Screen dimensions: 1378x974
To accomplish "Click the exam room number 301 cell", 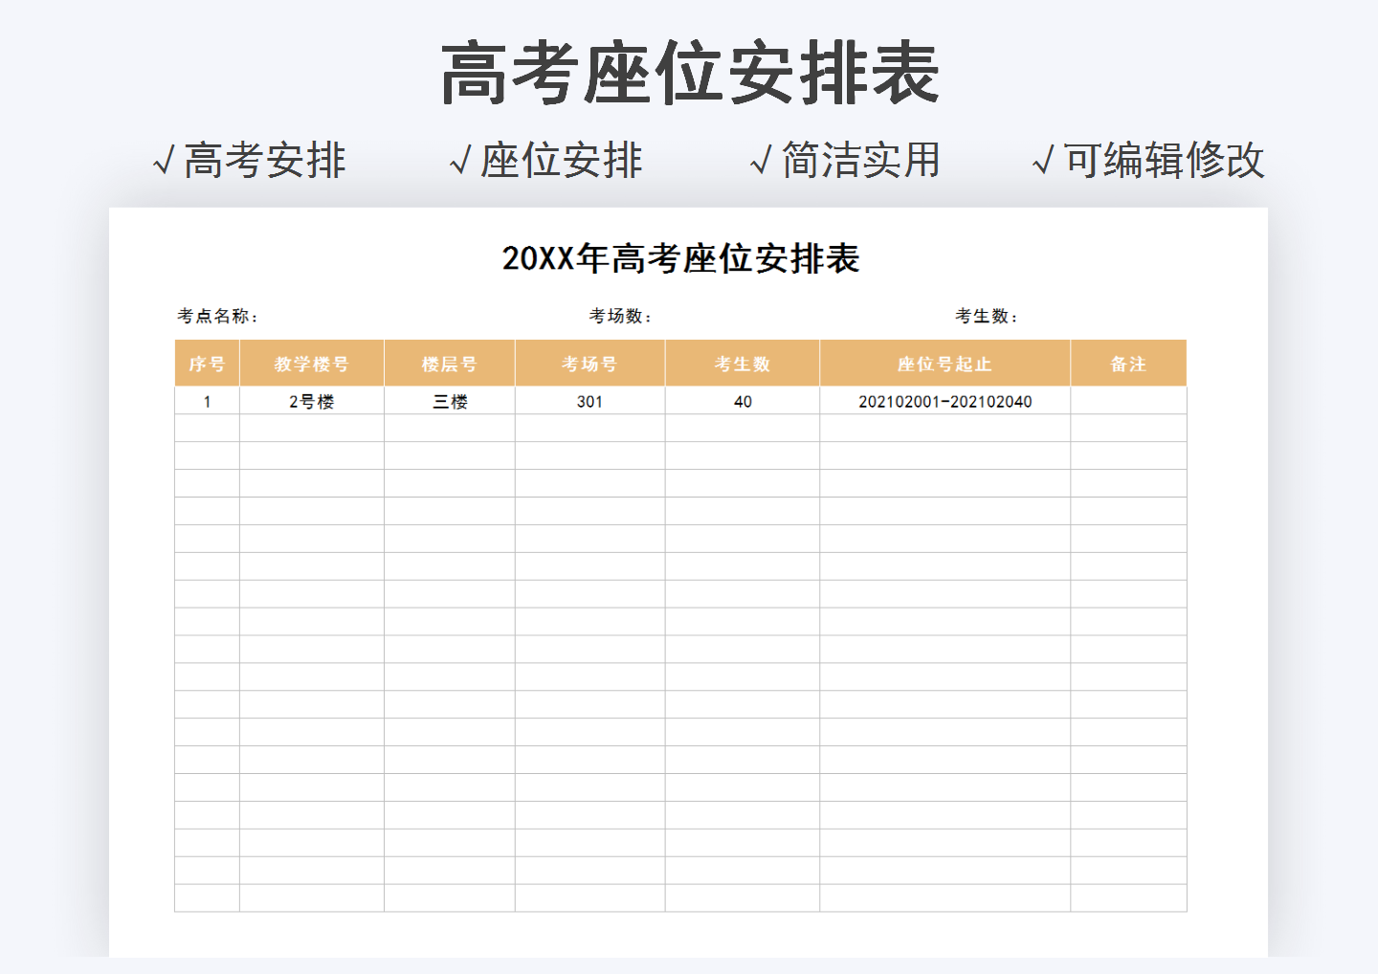I will click(x=590, y=401).
